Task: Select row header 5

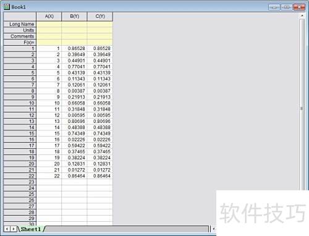Action: [20, 73]
